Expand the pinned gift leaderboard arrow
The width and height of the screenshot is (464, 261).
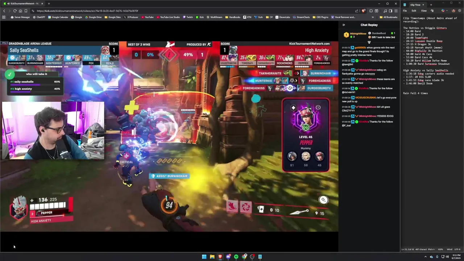pos(369,42)
